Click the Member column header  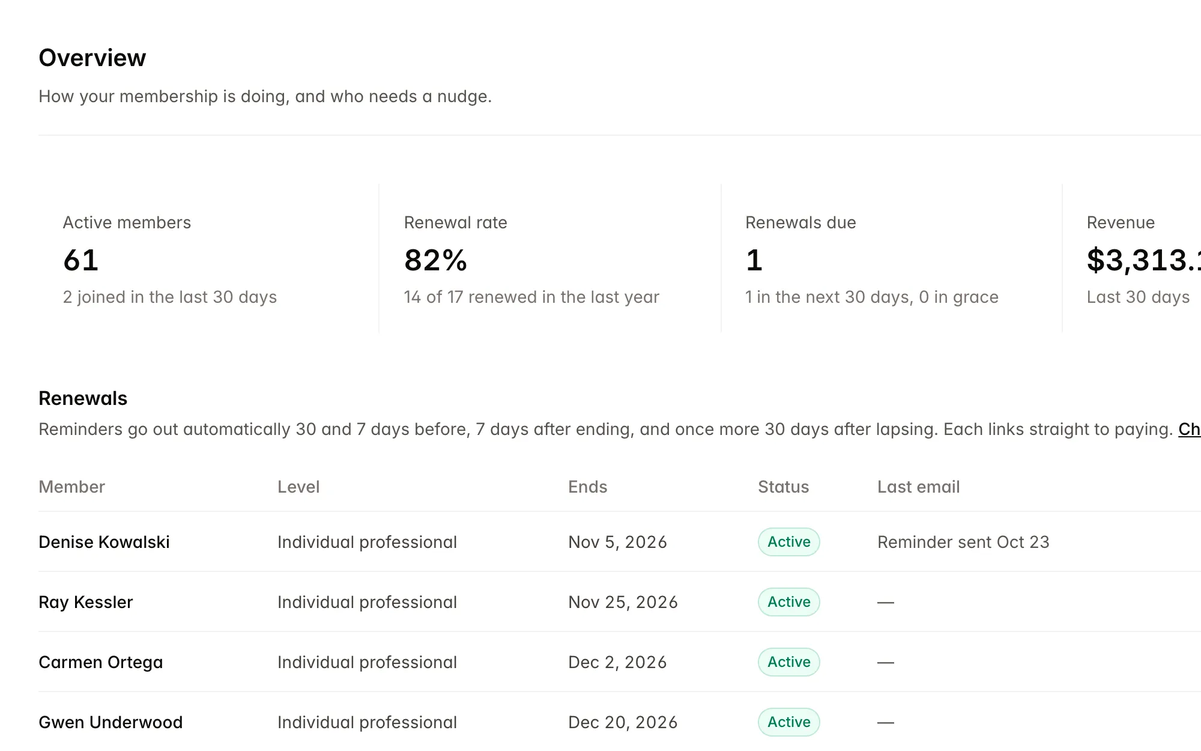(x=71, y=487)
